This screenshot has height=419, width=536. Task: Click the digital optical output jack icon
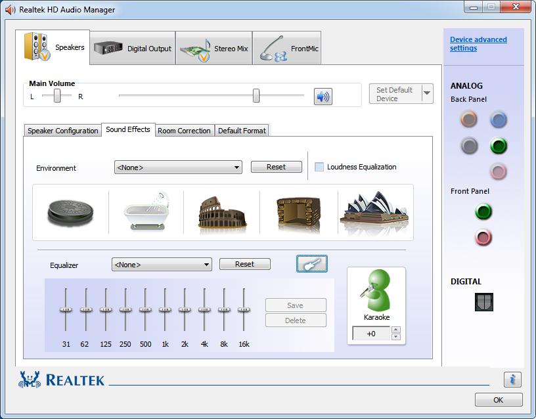pos(483,301)
